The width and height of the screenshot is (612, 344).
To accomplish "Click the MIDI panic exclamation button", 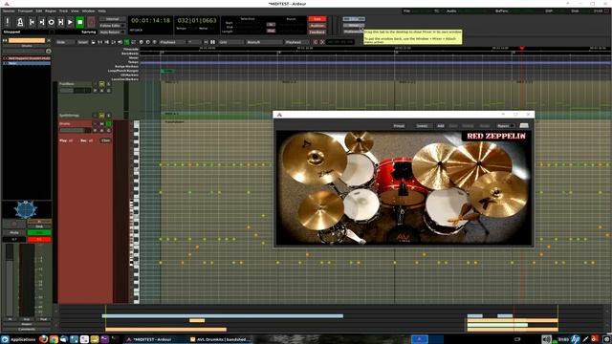I will tap(8, 22).
